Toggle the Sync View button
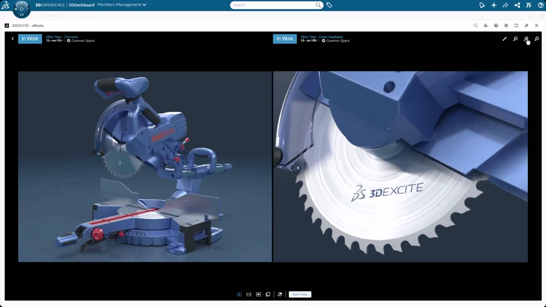 pos(300,294)
